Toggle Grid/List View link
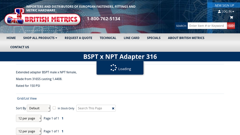The image size is (240, 135). (x=27, y=98)
